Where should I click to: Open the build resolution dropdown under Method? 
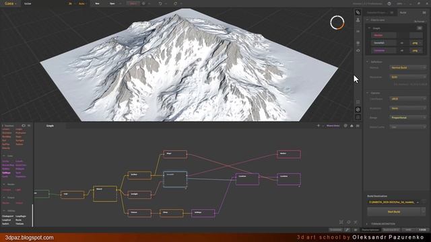408,77
